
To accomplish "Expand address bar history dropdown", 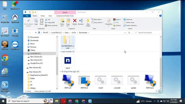I will pyautogui.click(x=125, y=33).
